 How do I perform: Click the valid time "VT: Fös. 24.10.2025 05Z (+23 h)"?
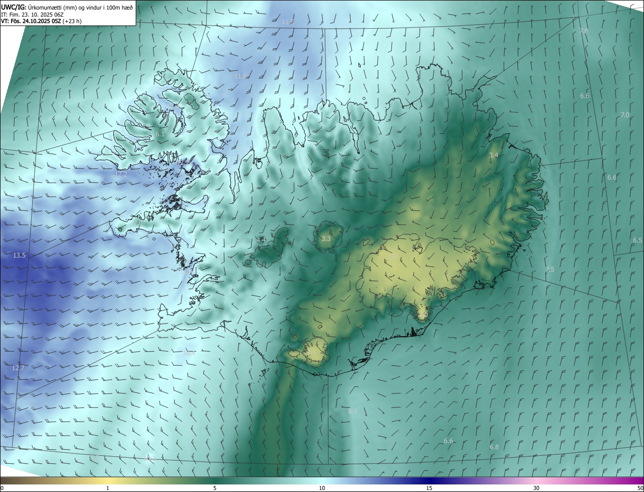[41, 21]
